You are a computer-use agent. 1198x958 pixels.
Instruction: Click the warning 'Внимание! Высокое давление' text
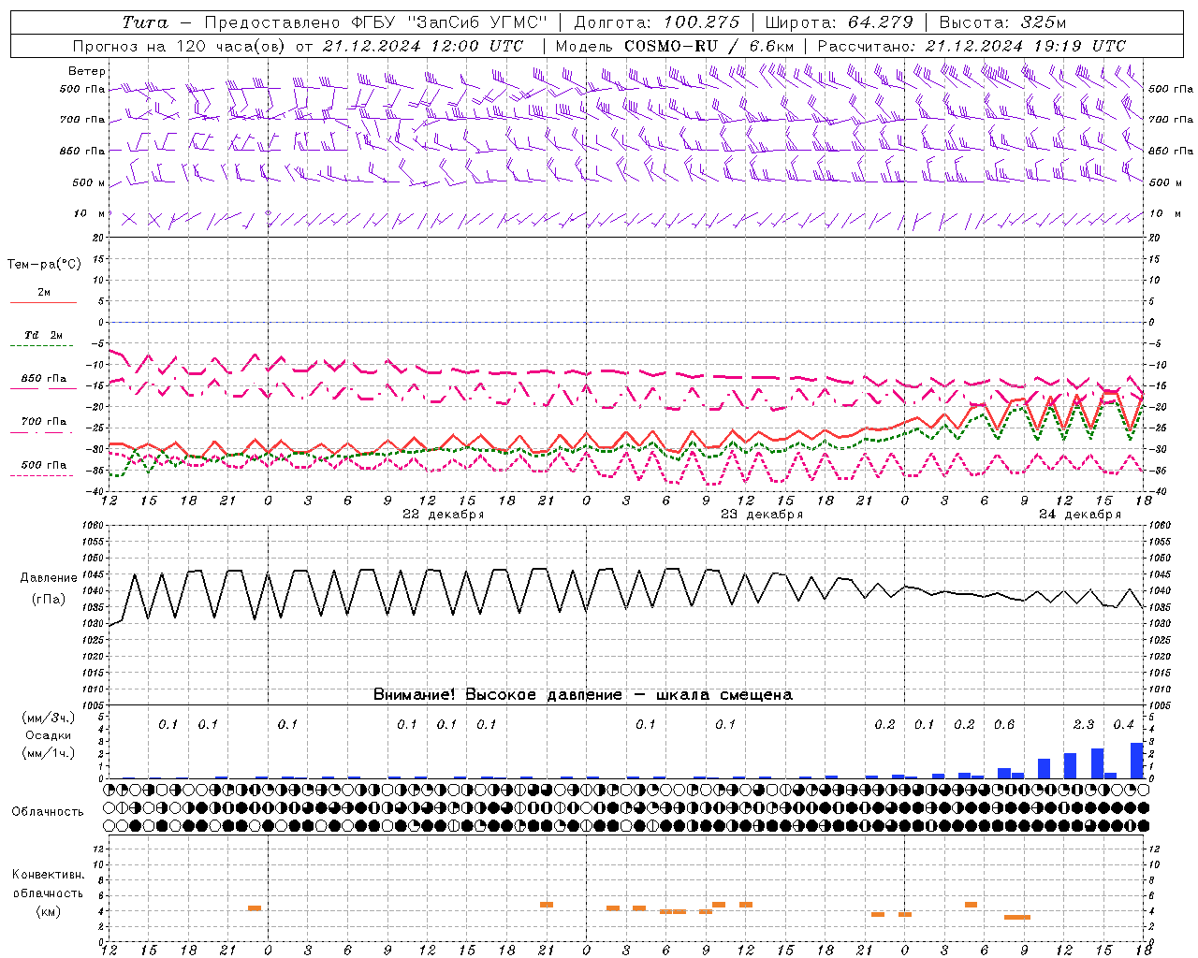point(498,694)
